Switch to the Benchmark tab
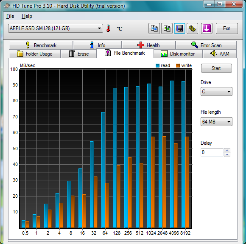The width and height of the screenshot is (246, 244). pos(41,45)
